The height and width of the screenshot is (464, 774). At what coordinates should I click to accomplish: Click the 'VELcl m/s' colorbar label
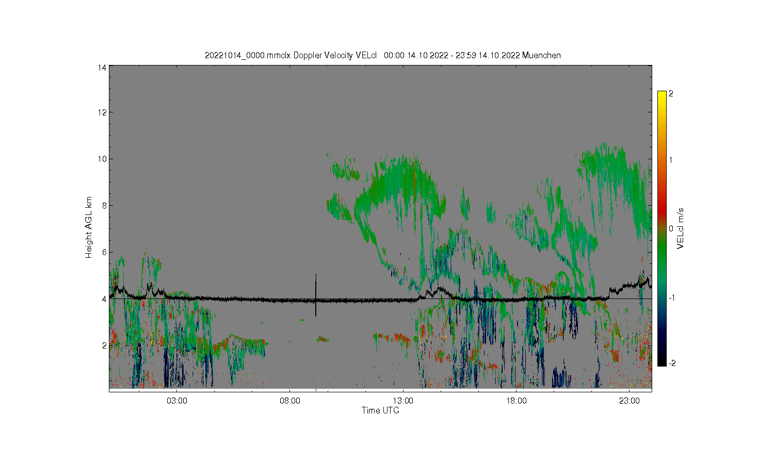click(681, 228)
